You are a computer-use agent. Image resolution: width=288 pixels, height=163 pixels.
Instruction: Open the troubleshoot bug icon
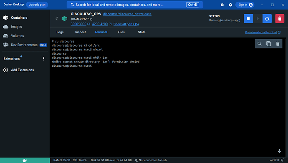click(222, 5)
